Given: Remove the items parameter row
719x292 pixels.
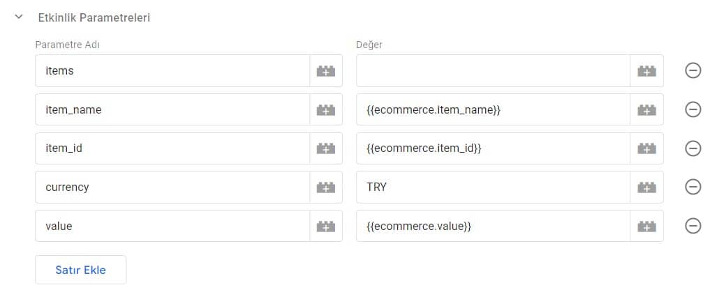Looking at the screenshot, I should pos(693,71).
